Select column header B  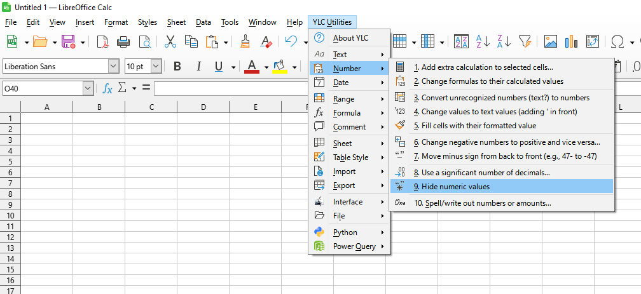point(99,107)
